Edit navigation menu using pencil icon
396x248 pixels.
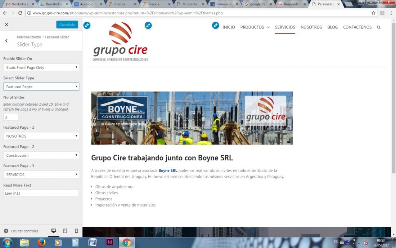tap(215, 25)
